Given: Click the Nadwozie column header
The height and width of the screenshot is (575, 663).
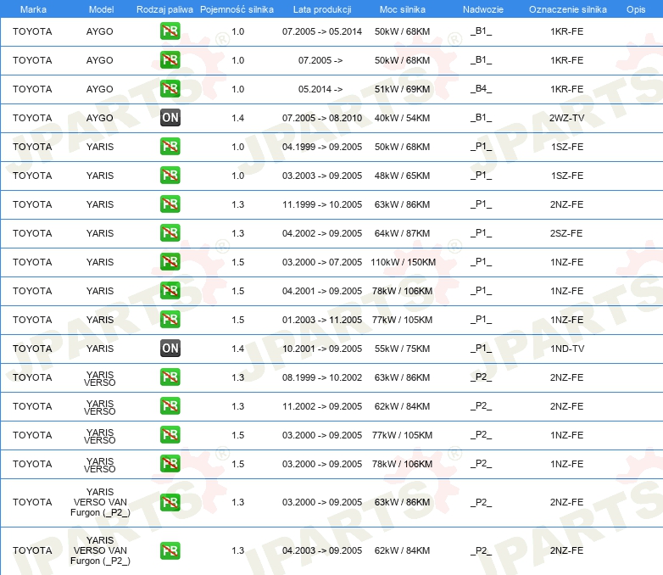Looking at the screenshot, I should click(482, 8).
